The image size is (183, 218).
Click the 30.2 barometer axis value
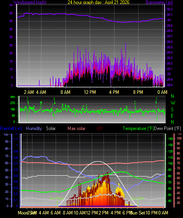(x=170, y=9)
